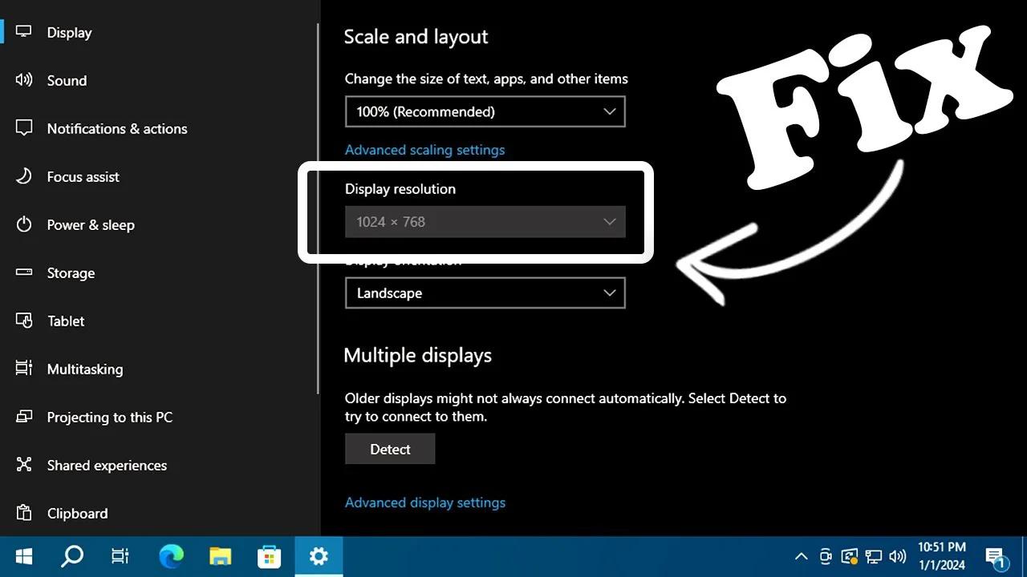
Task: Select Tablet settings in sidebar
Action: [65, 321]
